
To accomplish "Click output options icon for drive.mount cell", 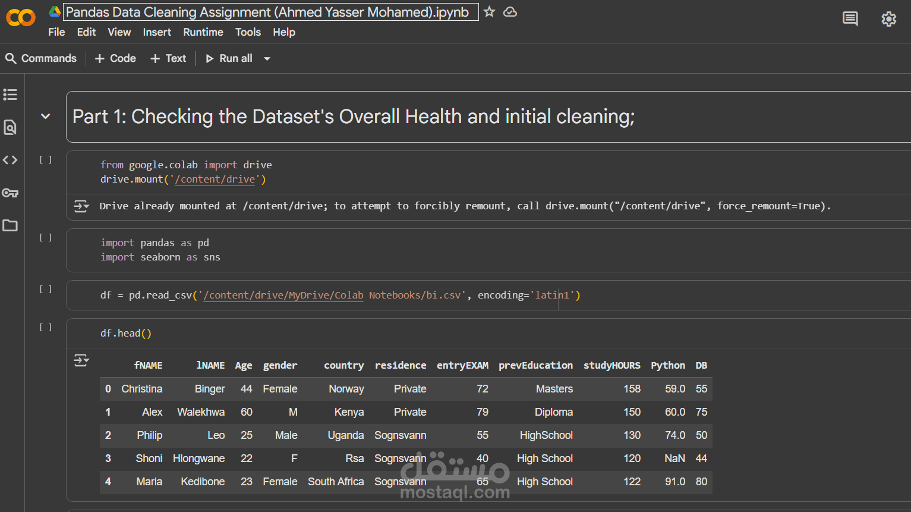I will (81, 206).
